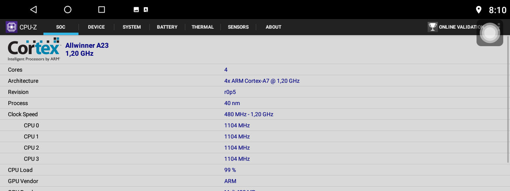The image size is (510, 191).
Task: Tap the location pin status icon
Action: point(479,10)
